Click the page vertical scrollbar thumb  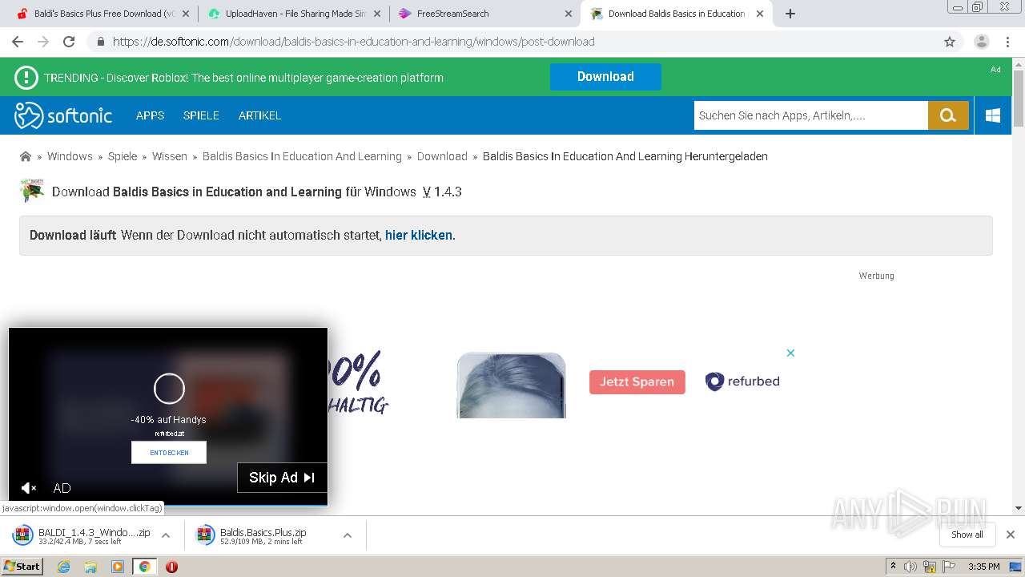click(x=1019, y=99)
